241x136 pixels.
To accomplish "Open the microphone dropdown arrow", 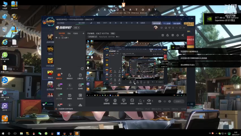I will pos(144,101).
